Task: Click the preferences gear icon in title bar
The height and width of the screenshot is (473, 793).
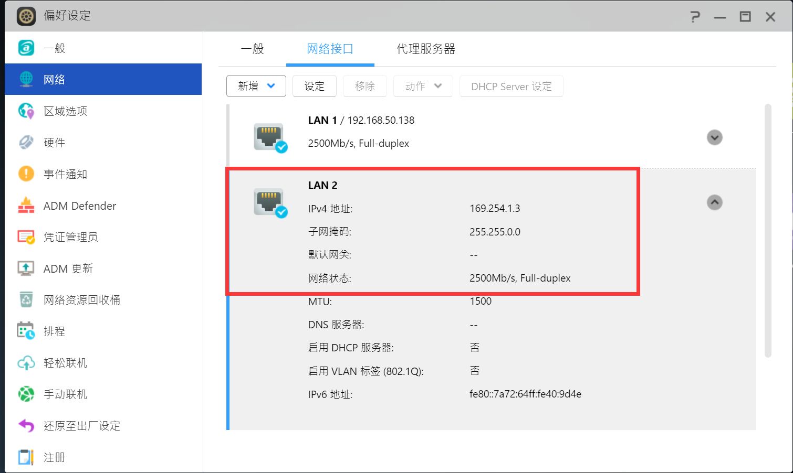Action: pyautogui.click(x=26, y=16)
